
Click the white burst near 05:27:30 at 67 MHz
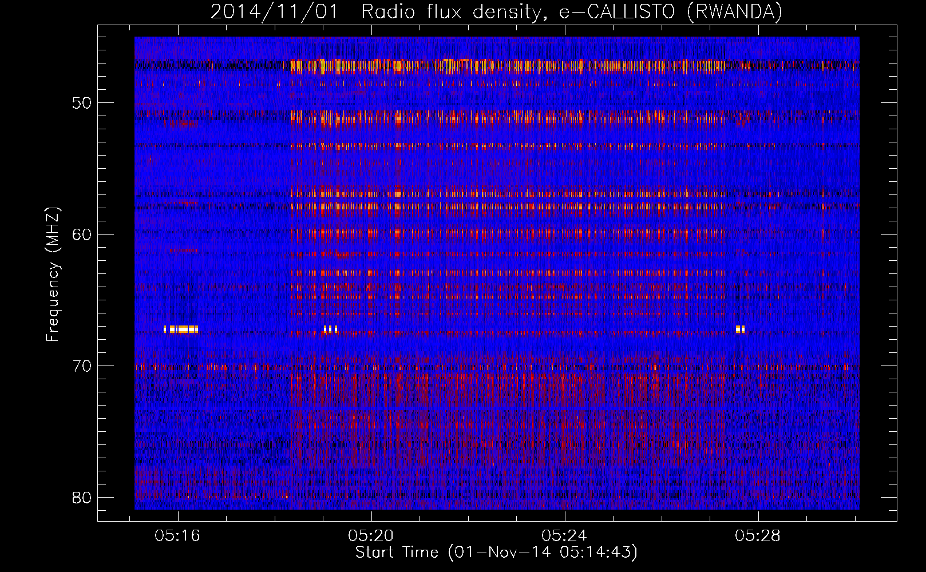click(740, 329)
